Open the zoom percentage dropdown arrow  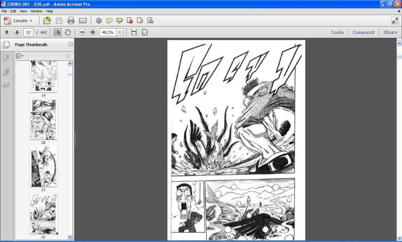click(x=120, y=32)
